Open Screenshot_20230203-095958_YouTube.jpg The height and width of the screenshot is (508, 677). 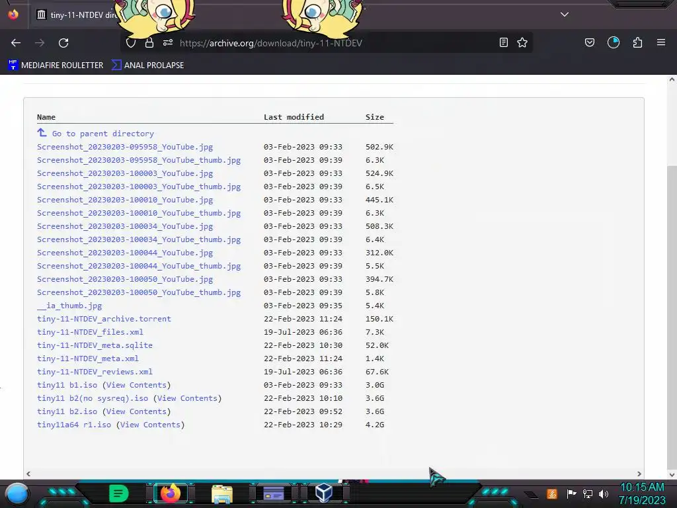tap(125, 147)
